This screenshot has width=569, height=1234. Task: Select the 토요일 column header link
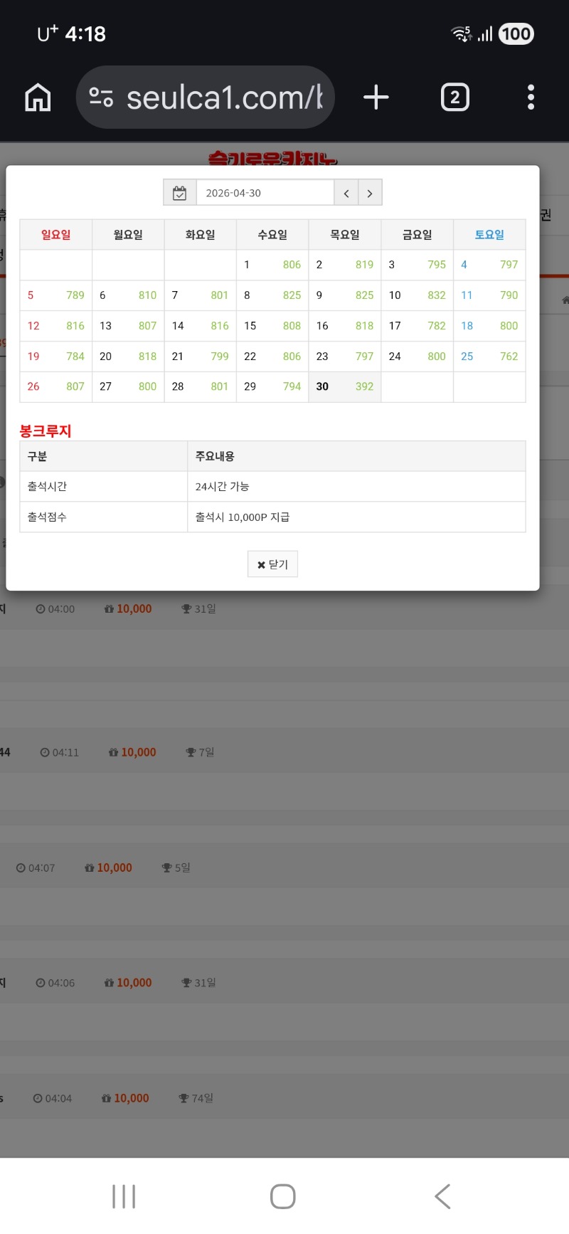(x=489, y=235)
